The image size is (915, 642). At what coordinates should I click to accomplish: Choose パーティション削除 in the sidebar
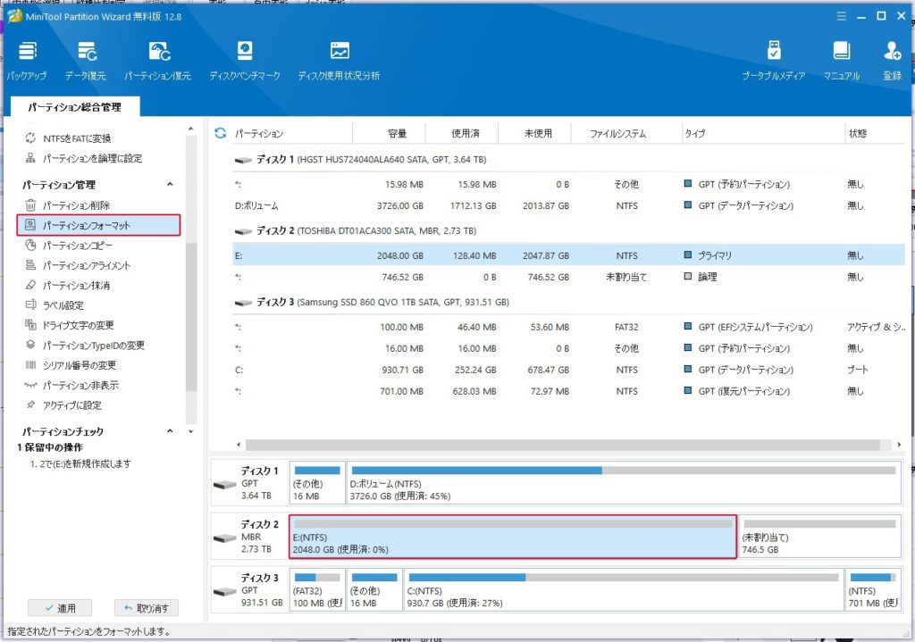click(76, 205)
